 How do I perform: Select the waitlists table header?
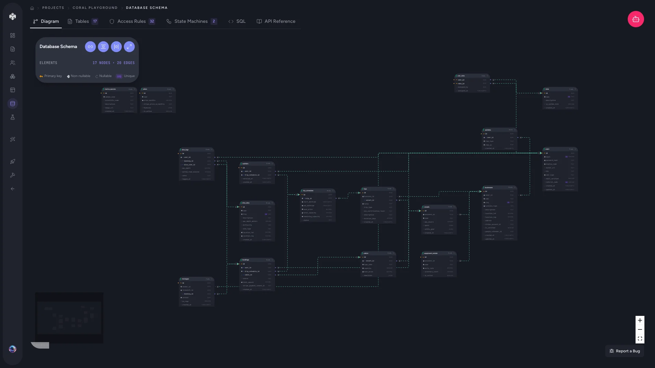257,164
